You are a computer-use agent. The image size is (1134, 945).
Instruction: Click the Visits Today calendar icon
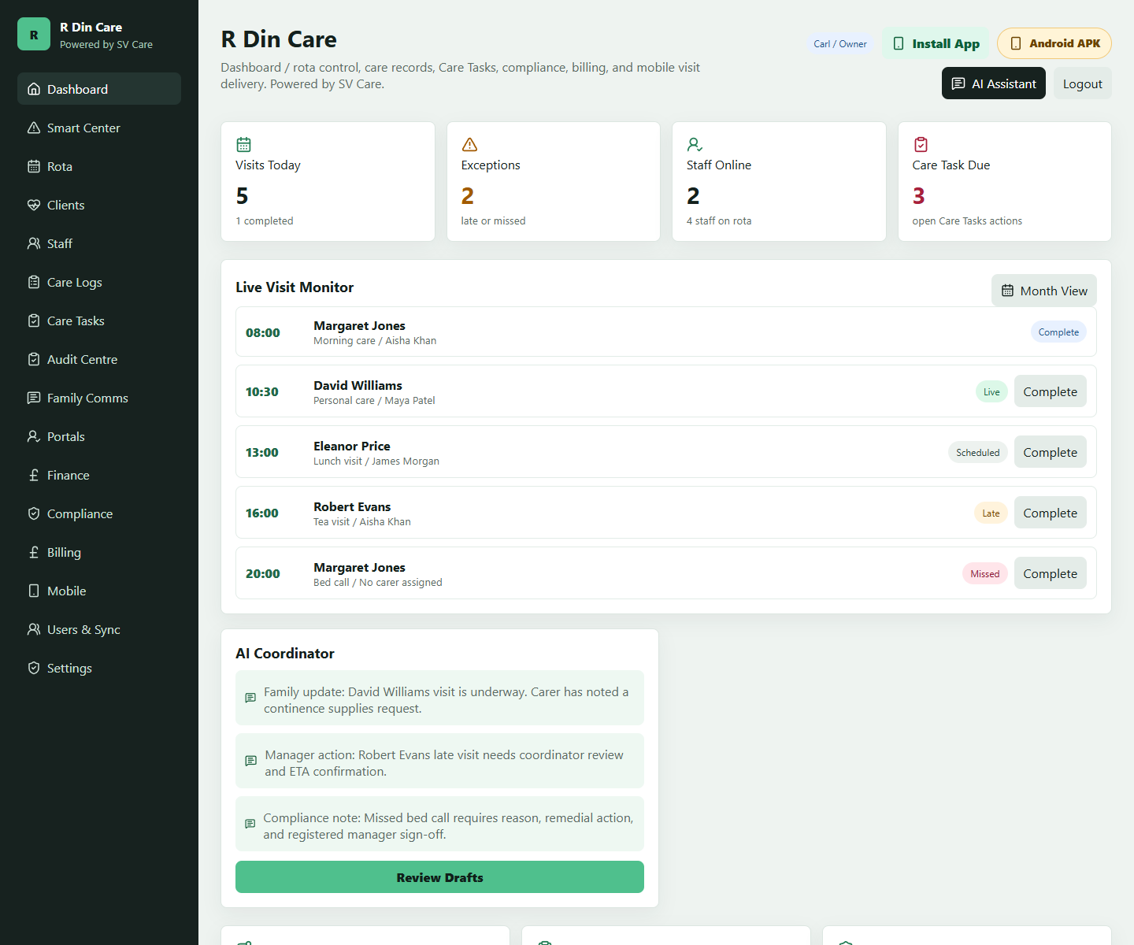click(244, 144)
